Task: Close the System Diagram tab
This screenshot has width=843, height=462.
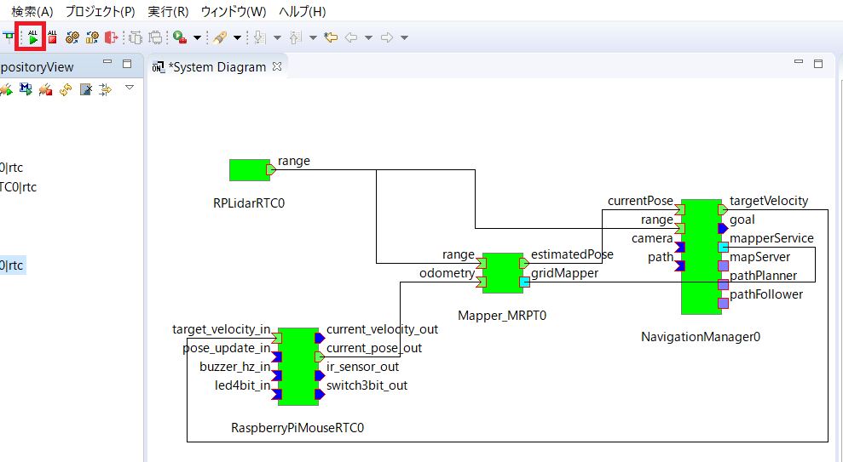Action: point(276,66)
